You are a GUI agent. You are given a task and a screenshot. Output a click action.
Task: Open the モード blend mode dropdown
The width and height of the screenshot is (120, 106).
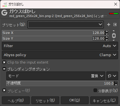pyautogui.click(x=56, y=76)
